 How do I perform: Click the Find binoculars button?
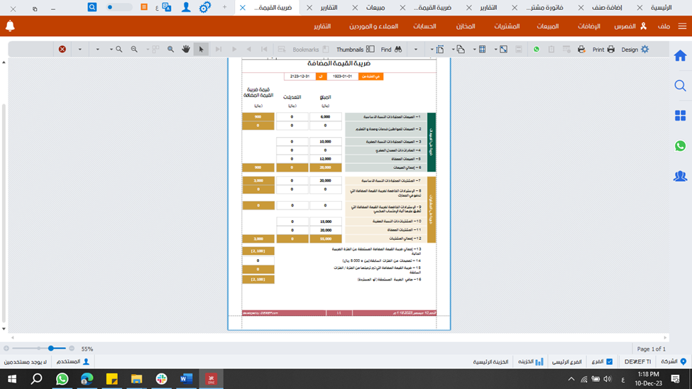(x=391, y=50)
